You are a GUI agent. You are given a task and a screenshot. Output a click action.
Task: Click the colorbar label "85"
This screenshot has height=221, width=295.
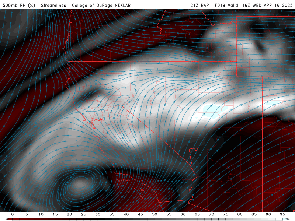tap(254, 214)
